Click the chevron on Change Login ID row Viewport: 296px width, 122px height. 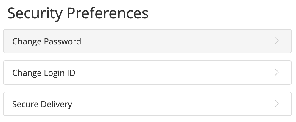[x=277, y=73]
